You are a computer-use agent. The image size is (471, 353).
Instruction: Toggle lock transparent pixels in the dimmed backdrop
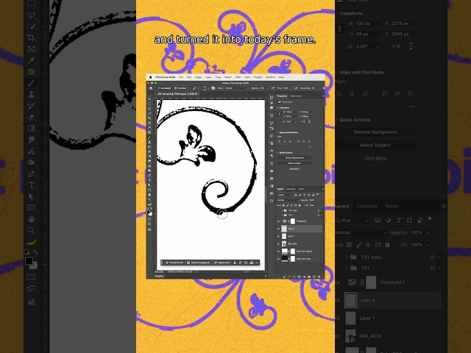tap(349, 245)
